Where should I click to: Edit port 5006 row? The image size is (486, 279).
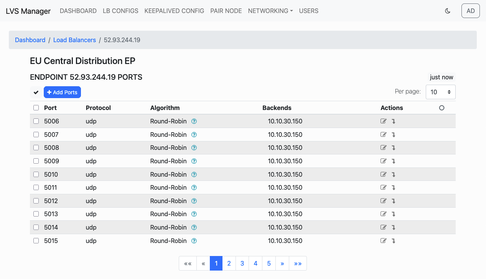pos(383,121)
